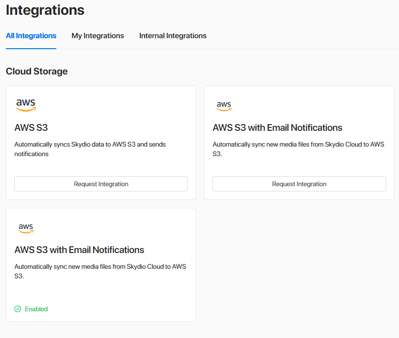Click sync description above the second Request Integration button
The image size is (399, 338).
pyautogui.click(x=298, y=149)
